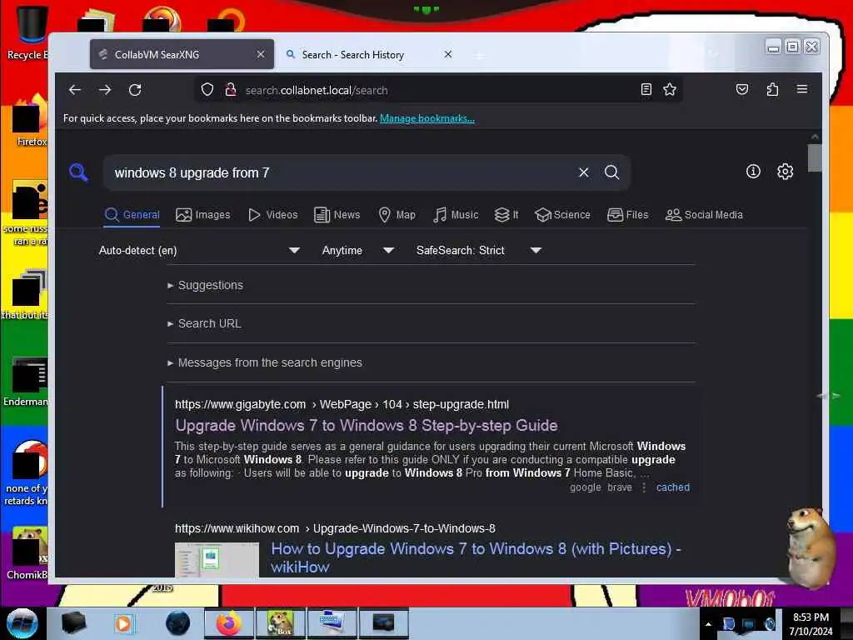Open the Pocket save button

(742, 89)
